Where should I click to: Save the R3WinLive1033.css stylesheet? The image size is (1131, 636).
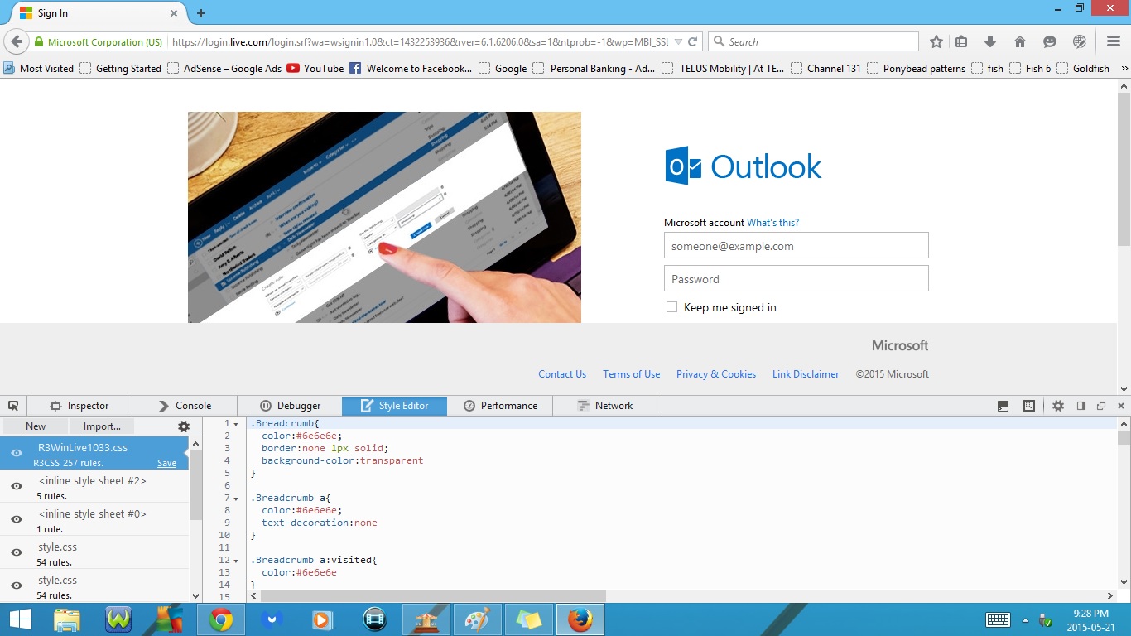click(166, 463)
